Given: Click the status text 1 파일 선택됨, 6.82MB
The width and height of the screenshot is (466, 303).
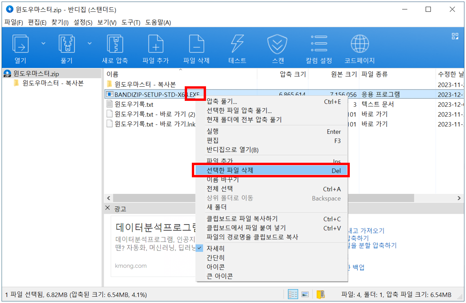Looking at the screenshot, I should coord(76,295).
